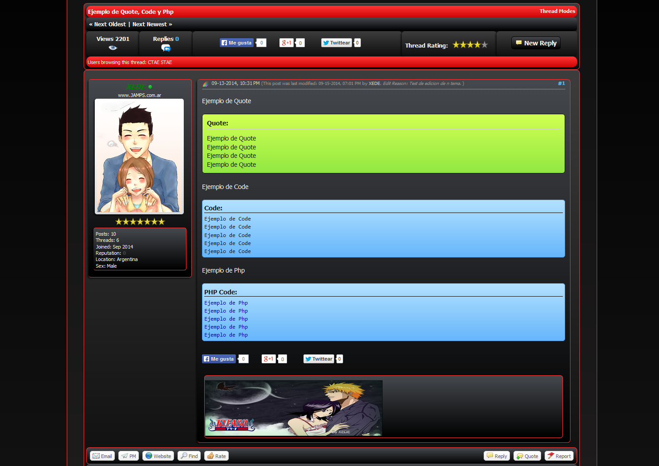The width and height of the screenshot is (659, 466).
Task: Click the top Google +1 button
Action: tap(286, 43)
